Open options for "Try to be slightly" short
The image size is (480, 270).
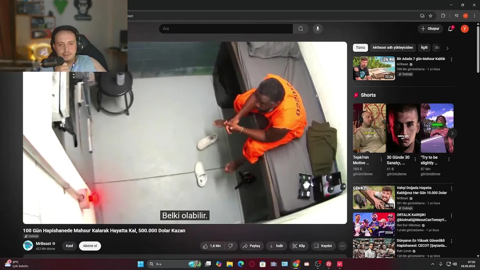(449, 159)
